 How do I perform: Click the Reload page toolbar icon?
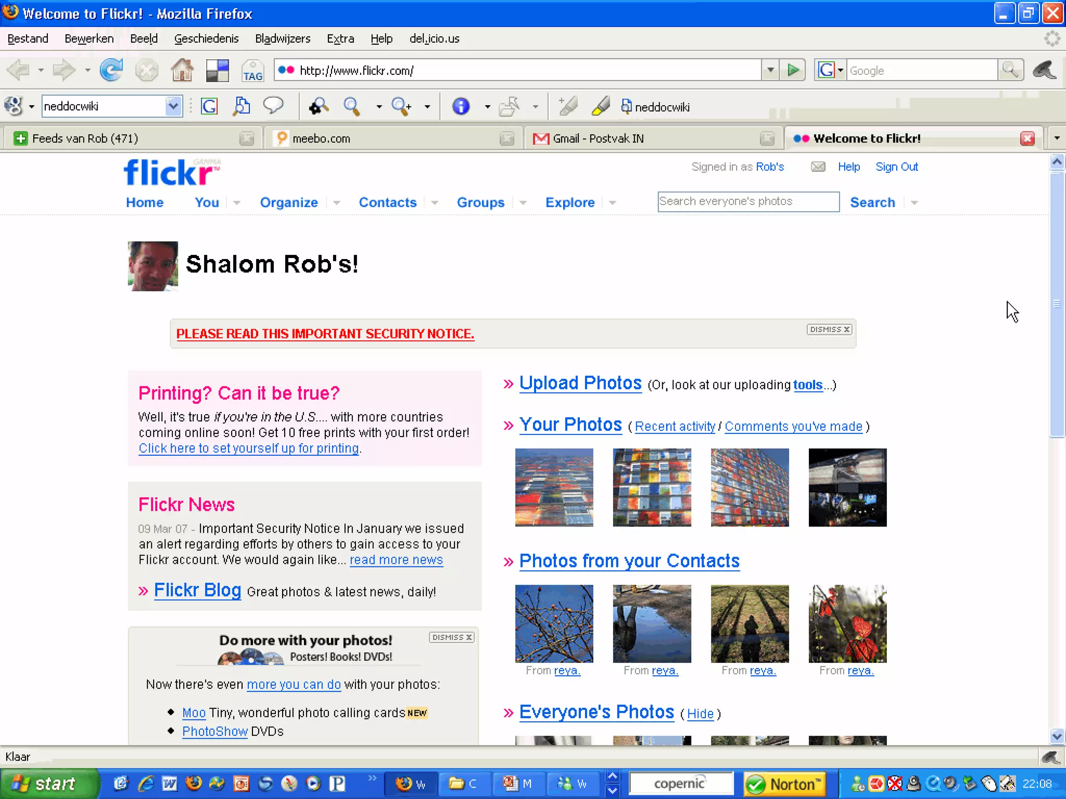[111, 70]
